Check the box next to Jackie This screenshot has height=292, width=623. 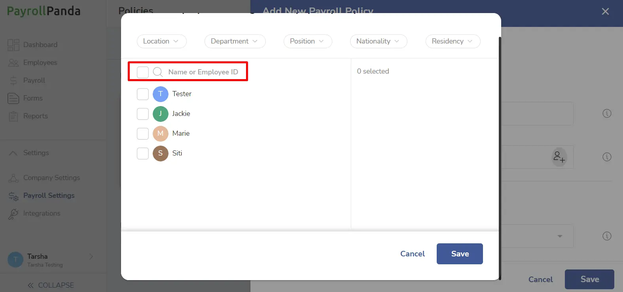tap(143, 114)
